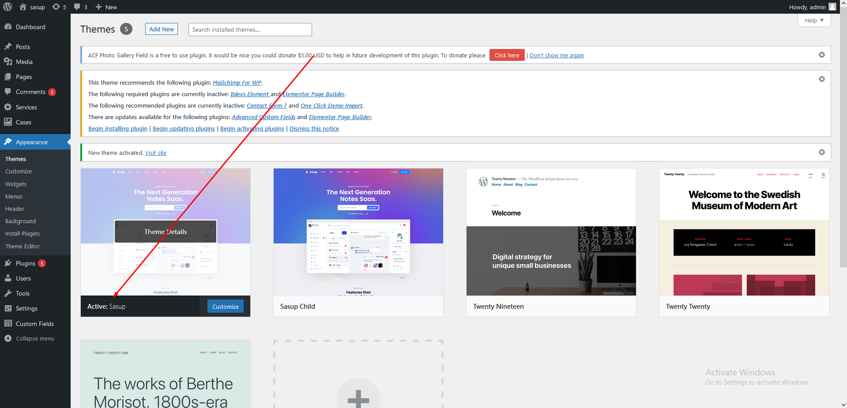The image size is (847, 408).
Task: Click the Users person icon
Action: coord(8,278)
